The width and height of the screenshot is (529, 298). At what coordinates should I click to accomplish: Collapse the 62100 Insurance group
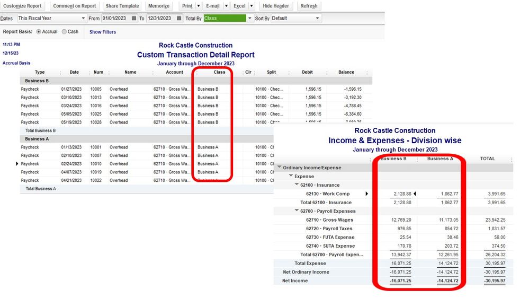tap(297, 185)
